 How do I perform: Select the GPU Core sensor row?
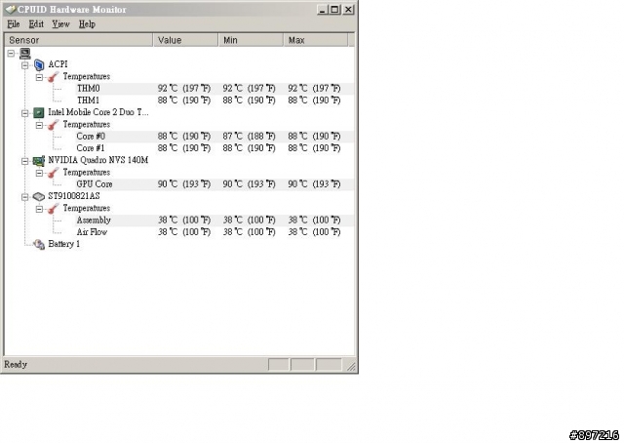[x=214, y=184]
